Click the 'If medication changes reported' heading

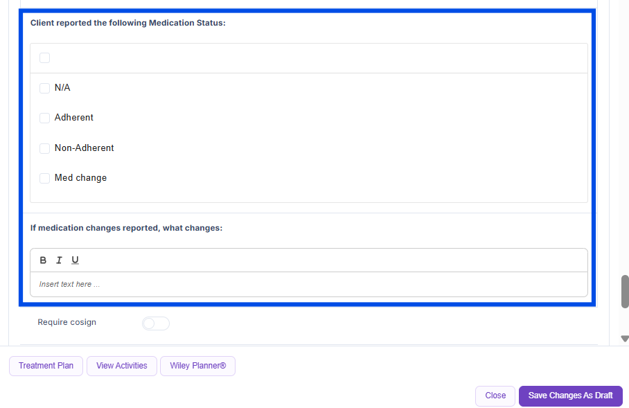[x=126, y=228]
